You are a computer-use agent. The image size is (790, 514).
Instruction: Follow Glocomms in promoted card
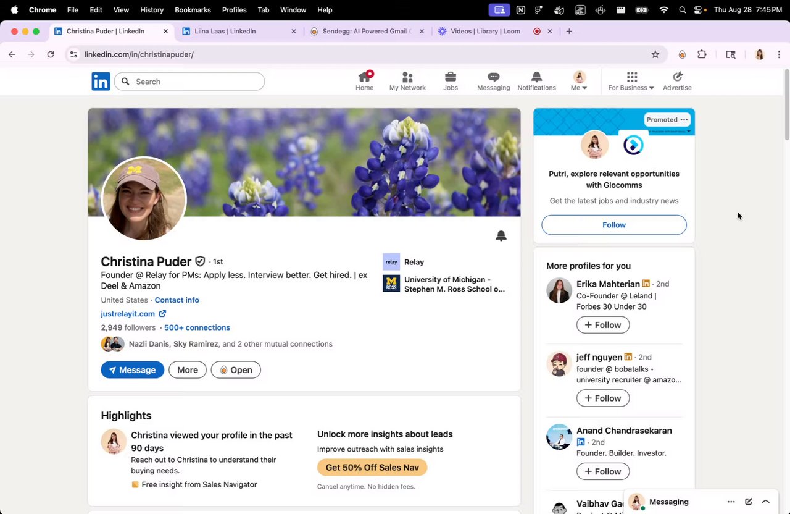tap(614, 225)
